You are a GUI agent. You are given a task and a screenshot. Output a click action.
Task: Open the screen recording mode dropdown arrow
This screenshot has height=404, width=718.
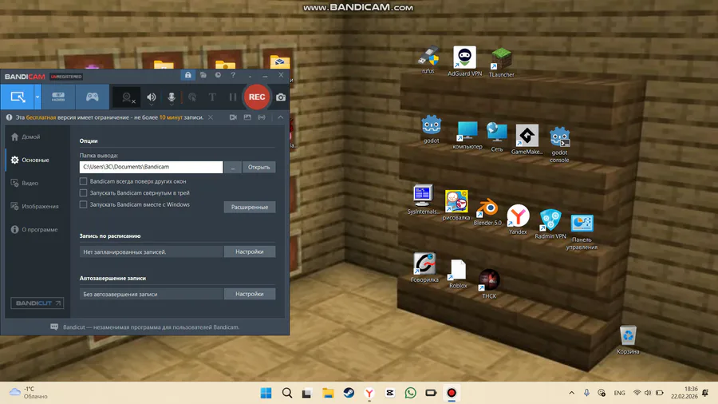click(37, 97)
